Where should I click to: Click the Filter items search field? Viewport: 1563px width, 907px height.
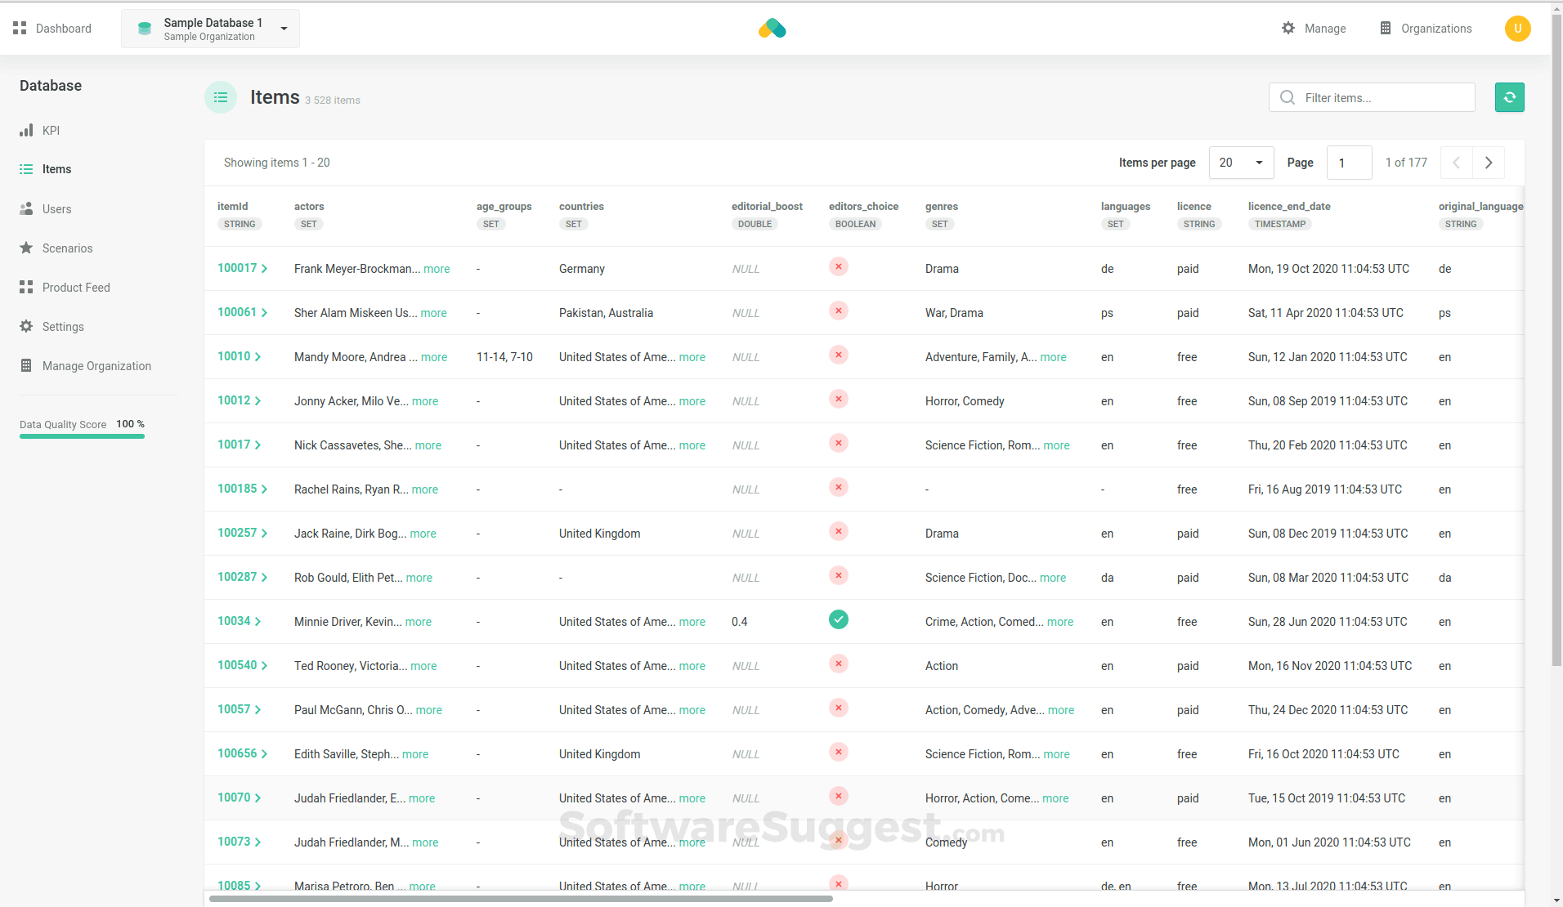coord(1382,98)
